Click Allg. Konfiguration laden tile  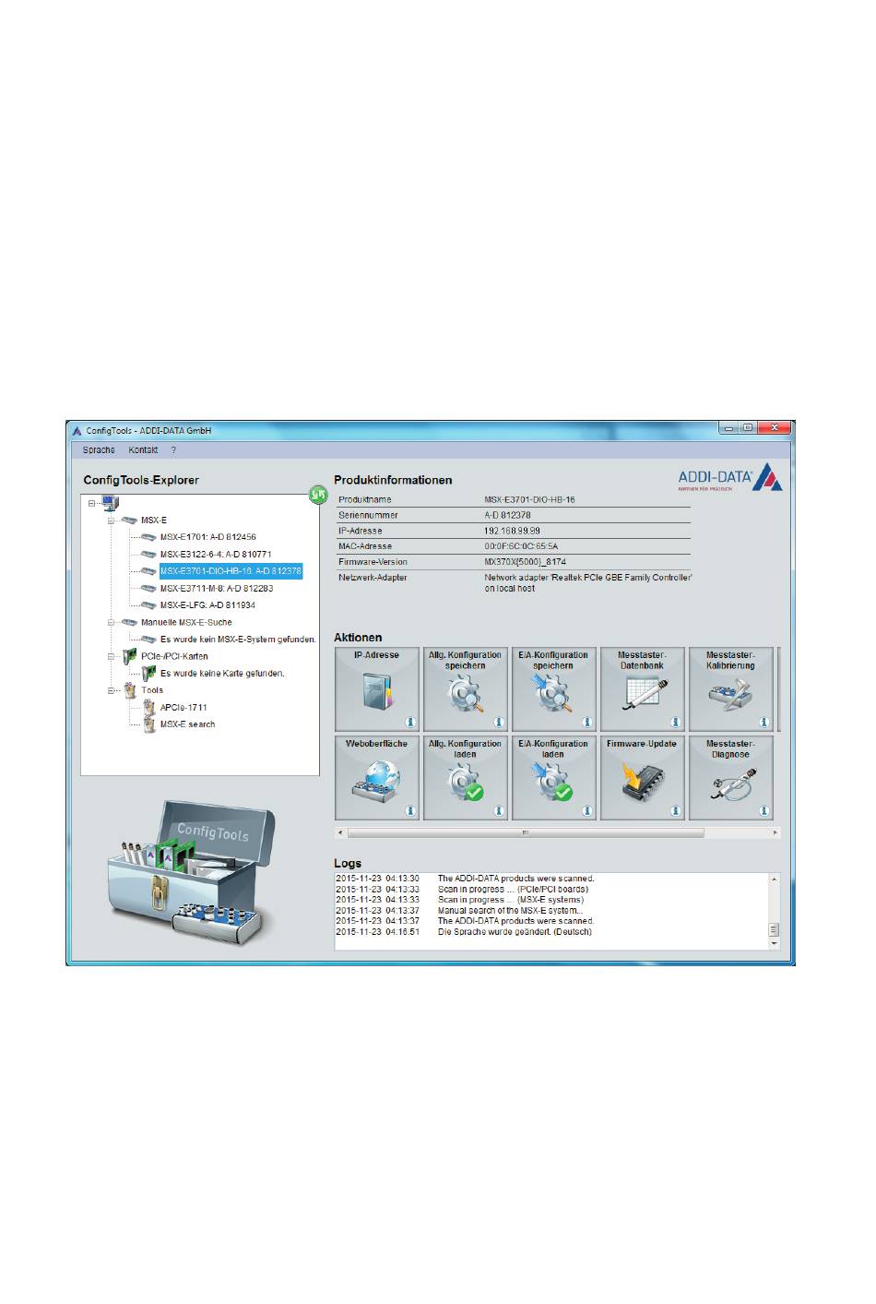[x=465, y=778]
